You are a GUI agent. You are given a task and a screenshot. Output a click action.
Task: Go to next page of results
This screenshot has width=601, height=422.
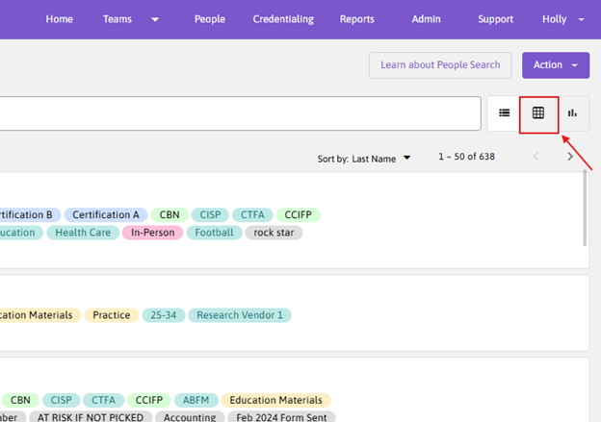tap(570, 157)
